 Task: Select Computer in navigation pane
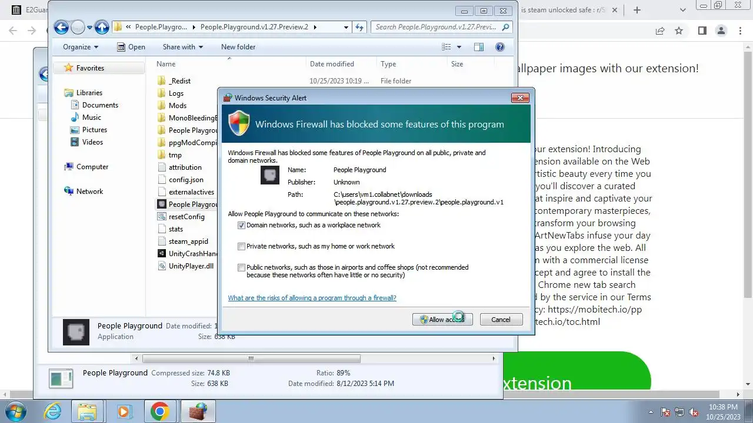[92, 167]
